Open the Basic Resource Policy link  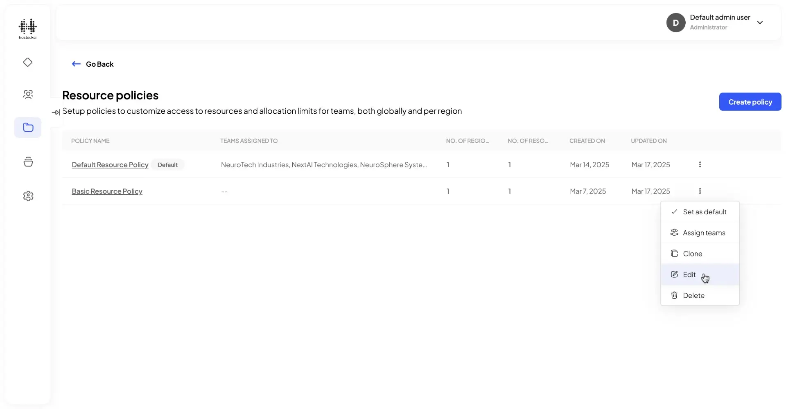pos(107,191)
